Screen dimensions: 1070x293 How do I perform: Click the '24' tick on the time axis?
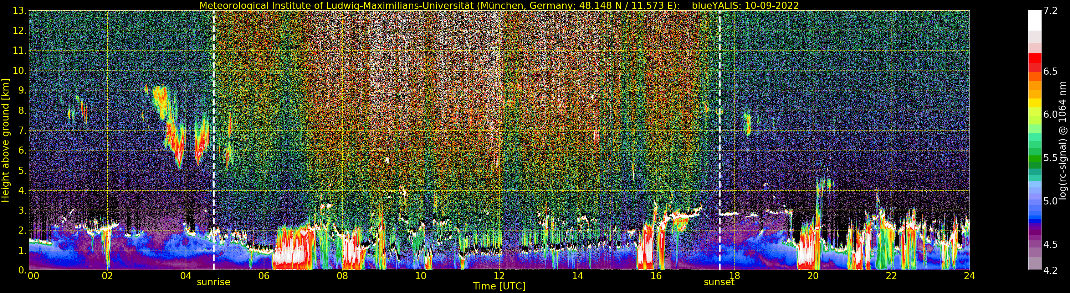tap(969, 276)
